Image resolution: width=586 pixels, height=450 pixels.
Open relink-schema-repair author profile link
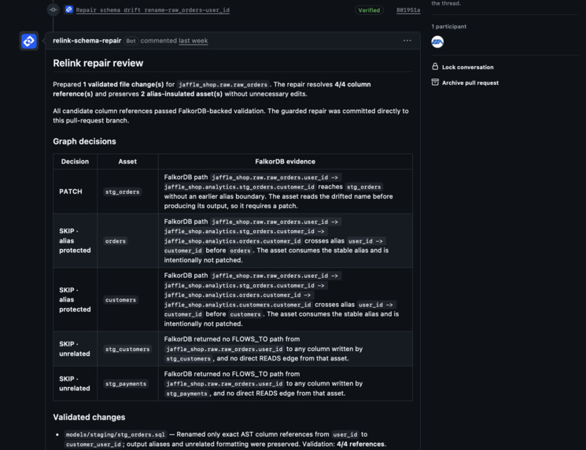[87, 41]
